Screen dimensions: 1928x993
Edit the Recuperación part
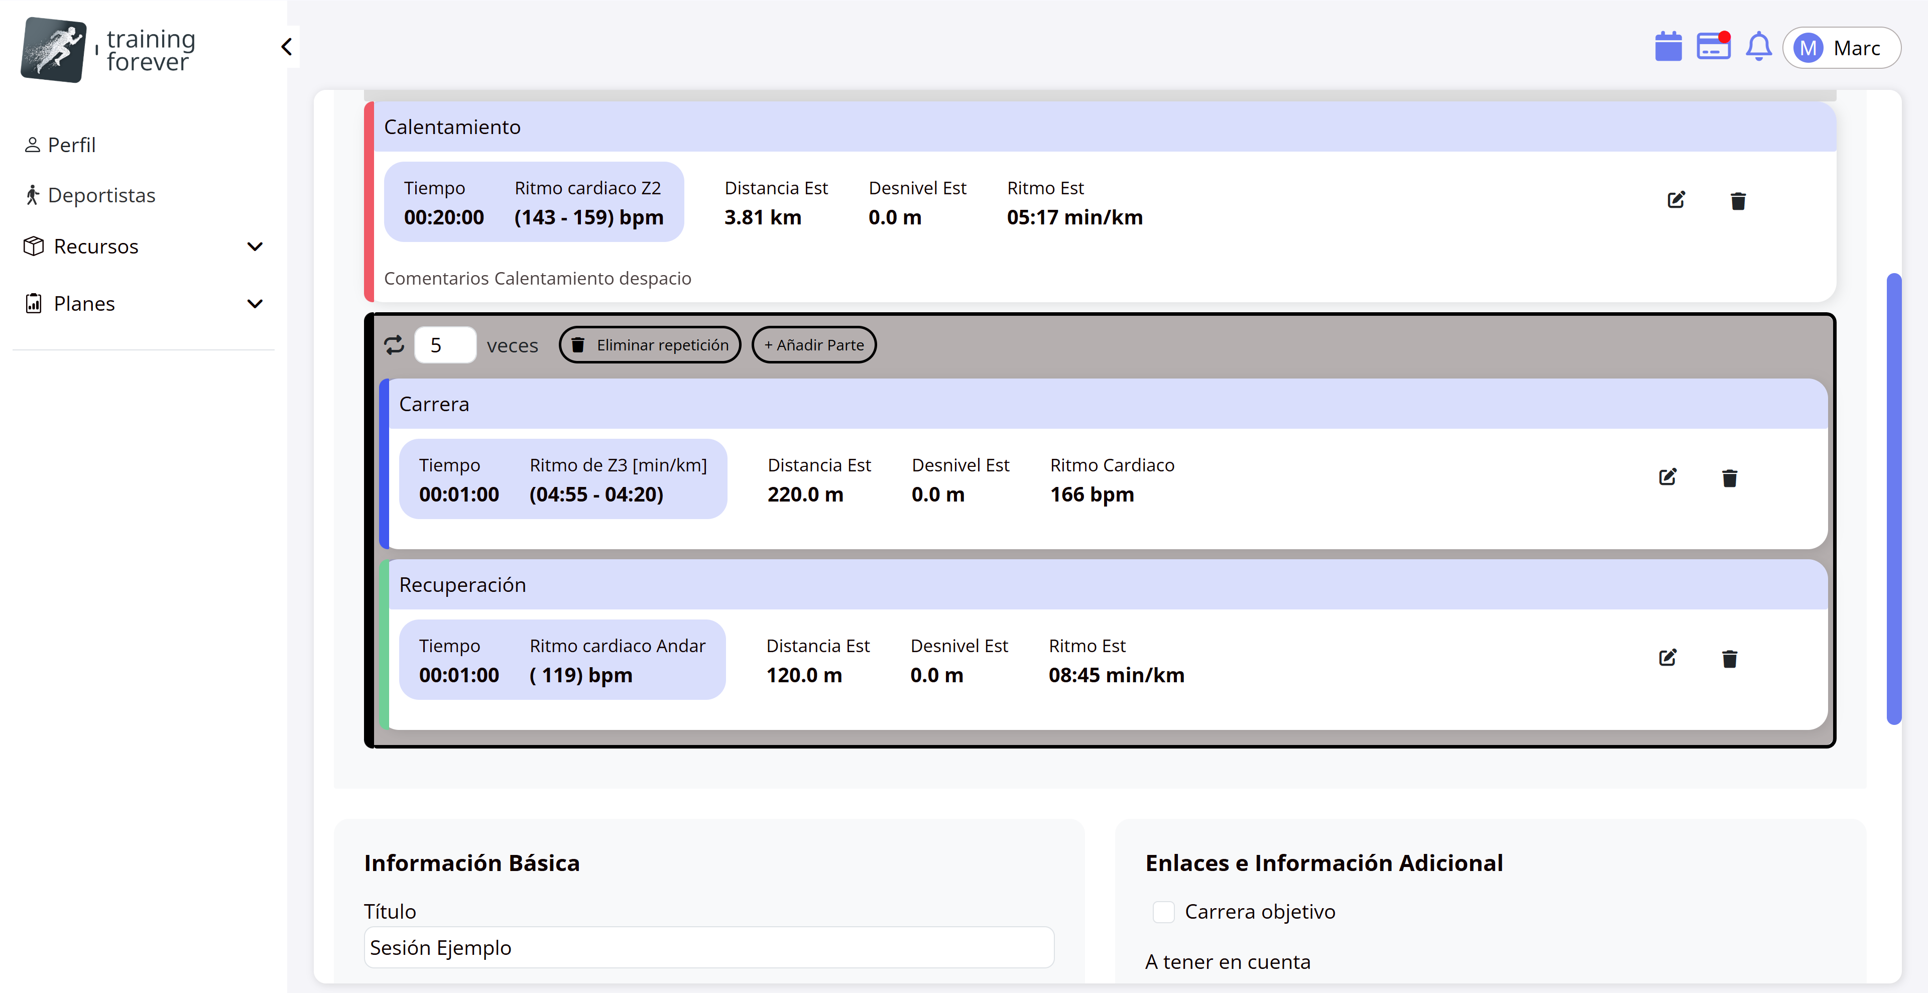(1667, 658)
